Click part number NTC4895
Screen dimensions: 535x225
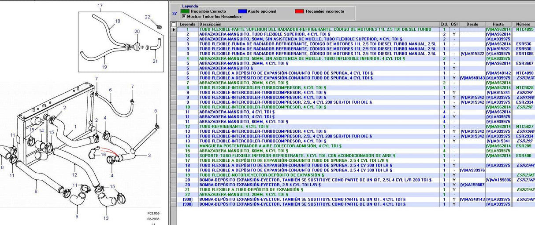pyautogui.click(x=524, y=29)
